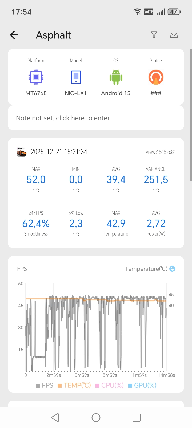Tap the Asphalt game thumbnail
Image resolution: width=192 pixels, height=428 pixels.
22,152
